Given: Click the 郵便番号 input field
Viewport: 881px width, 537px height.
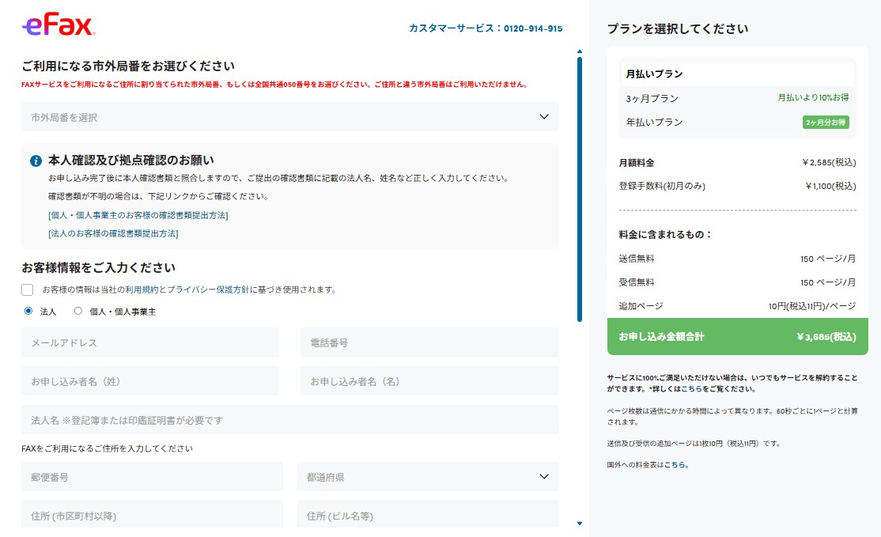Looking at the screenshot, I should (x=150, y=477).
